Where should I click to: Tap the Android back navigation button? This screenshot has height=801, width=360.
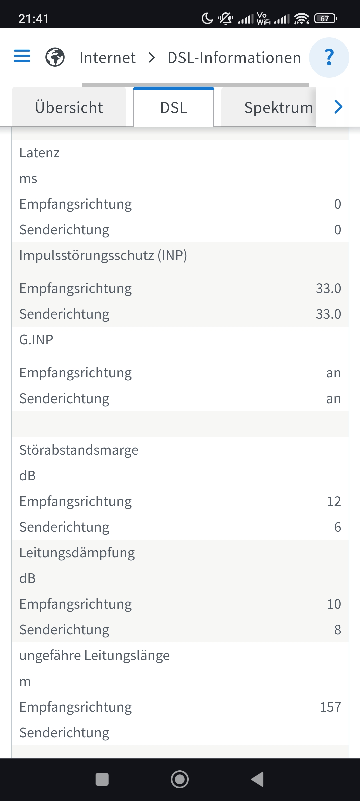point(258,779)
